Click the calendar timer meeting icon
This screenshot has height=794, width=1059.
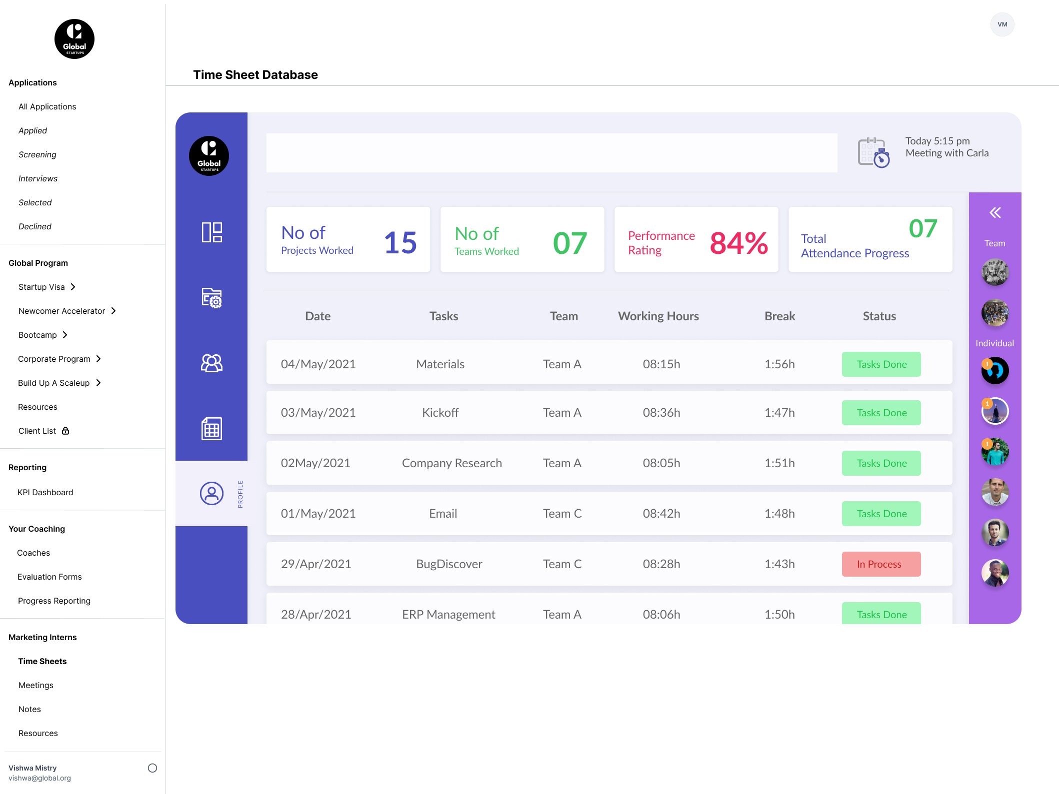click(x=873, y=153)
